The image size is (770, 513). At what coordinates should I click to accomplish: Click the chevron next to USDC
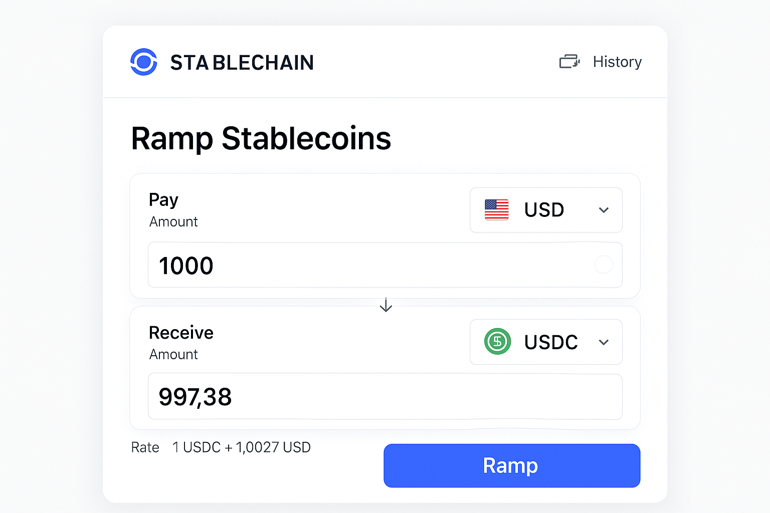603,342
